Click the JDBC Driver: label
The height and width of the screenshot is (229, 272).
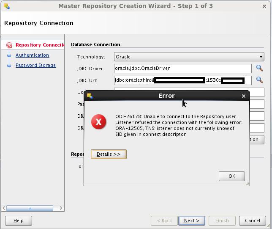click(x=91, y=69)
